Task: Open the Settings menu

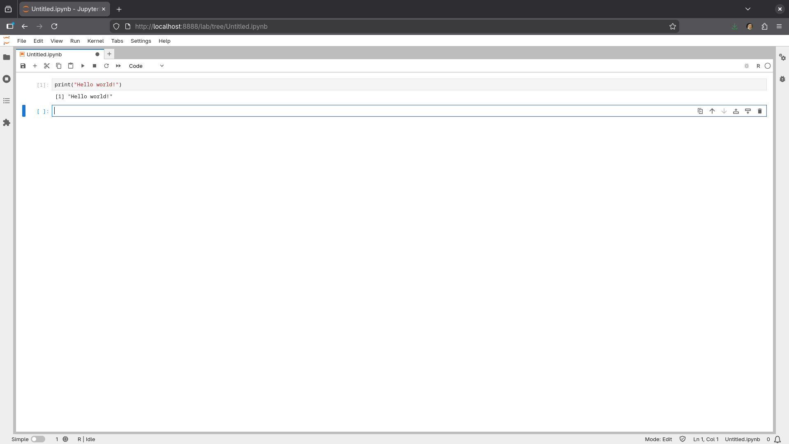Action: pos(141,41)
